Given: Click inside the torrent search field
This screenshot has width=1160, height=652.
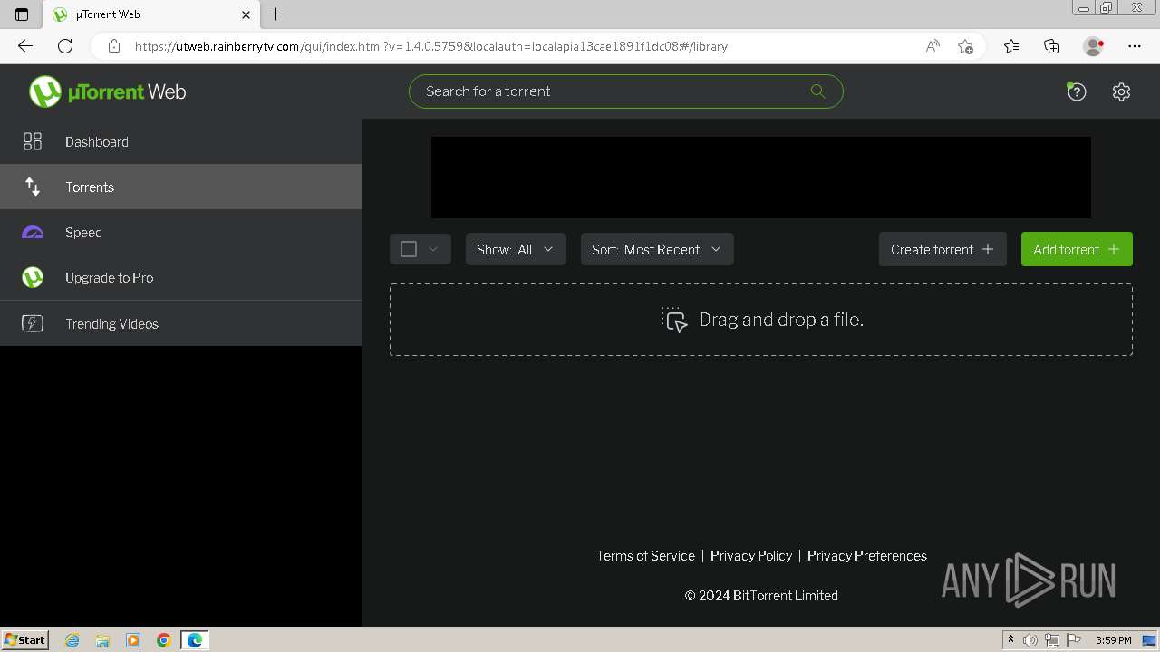Looking at the screenshot, I should pyautogui.click(x=626, y=91).
